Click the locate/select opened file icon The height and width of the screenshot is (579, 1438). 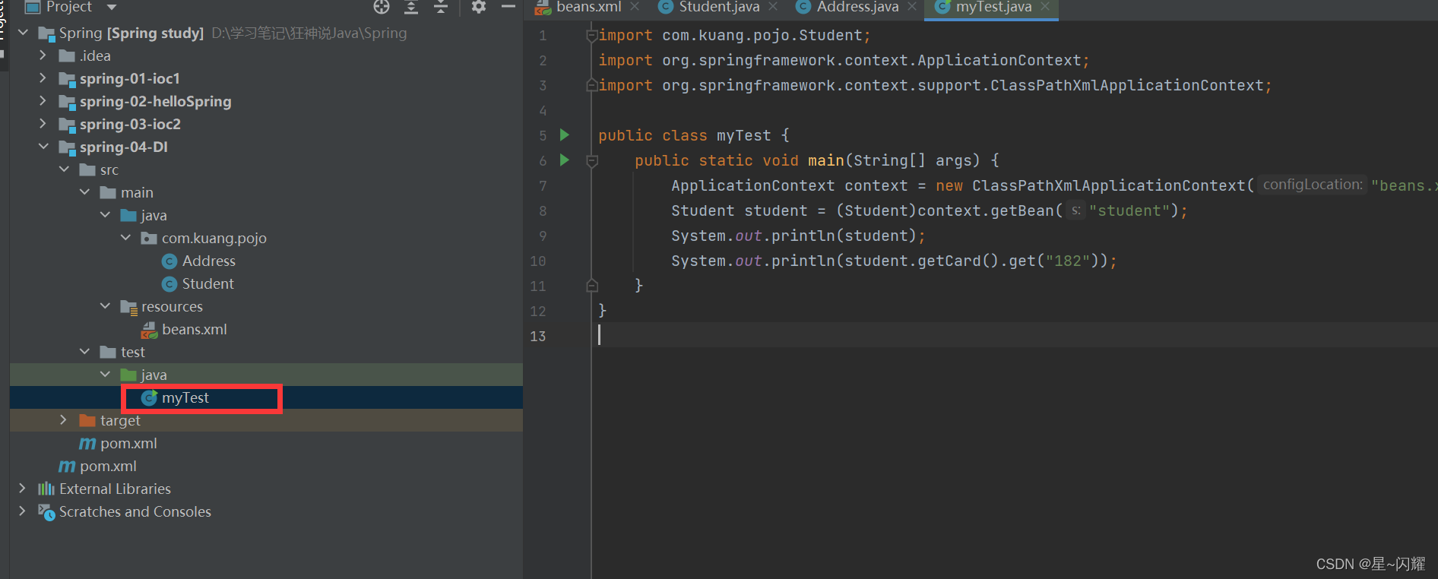pos(382,7)
